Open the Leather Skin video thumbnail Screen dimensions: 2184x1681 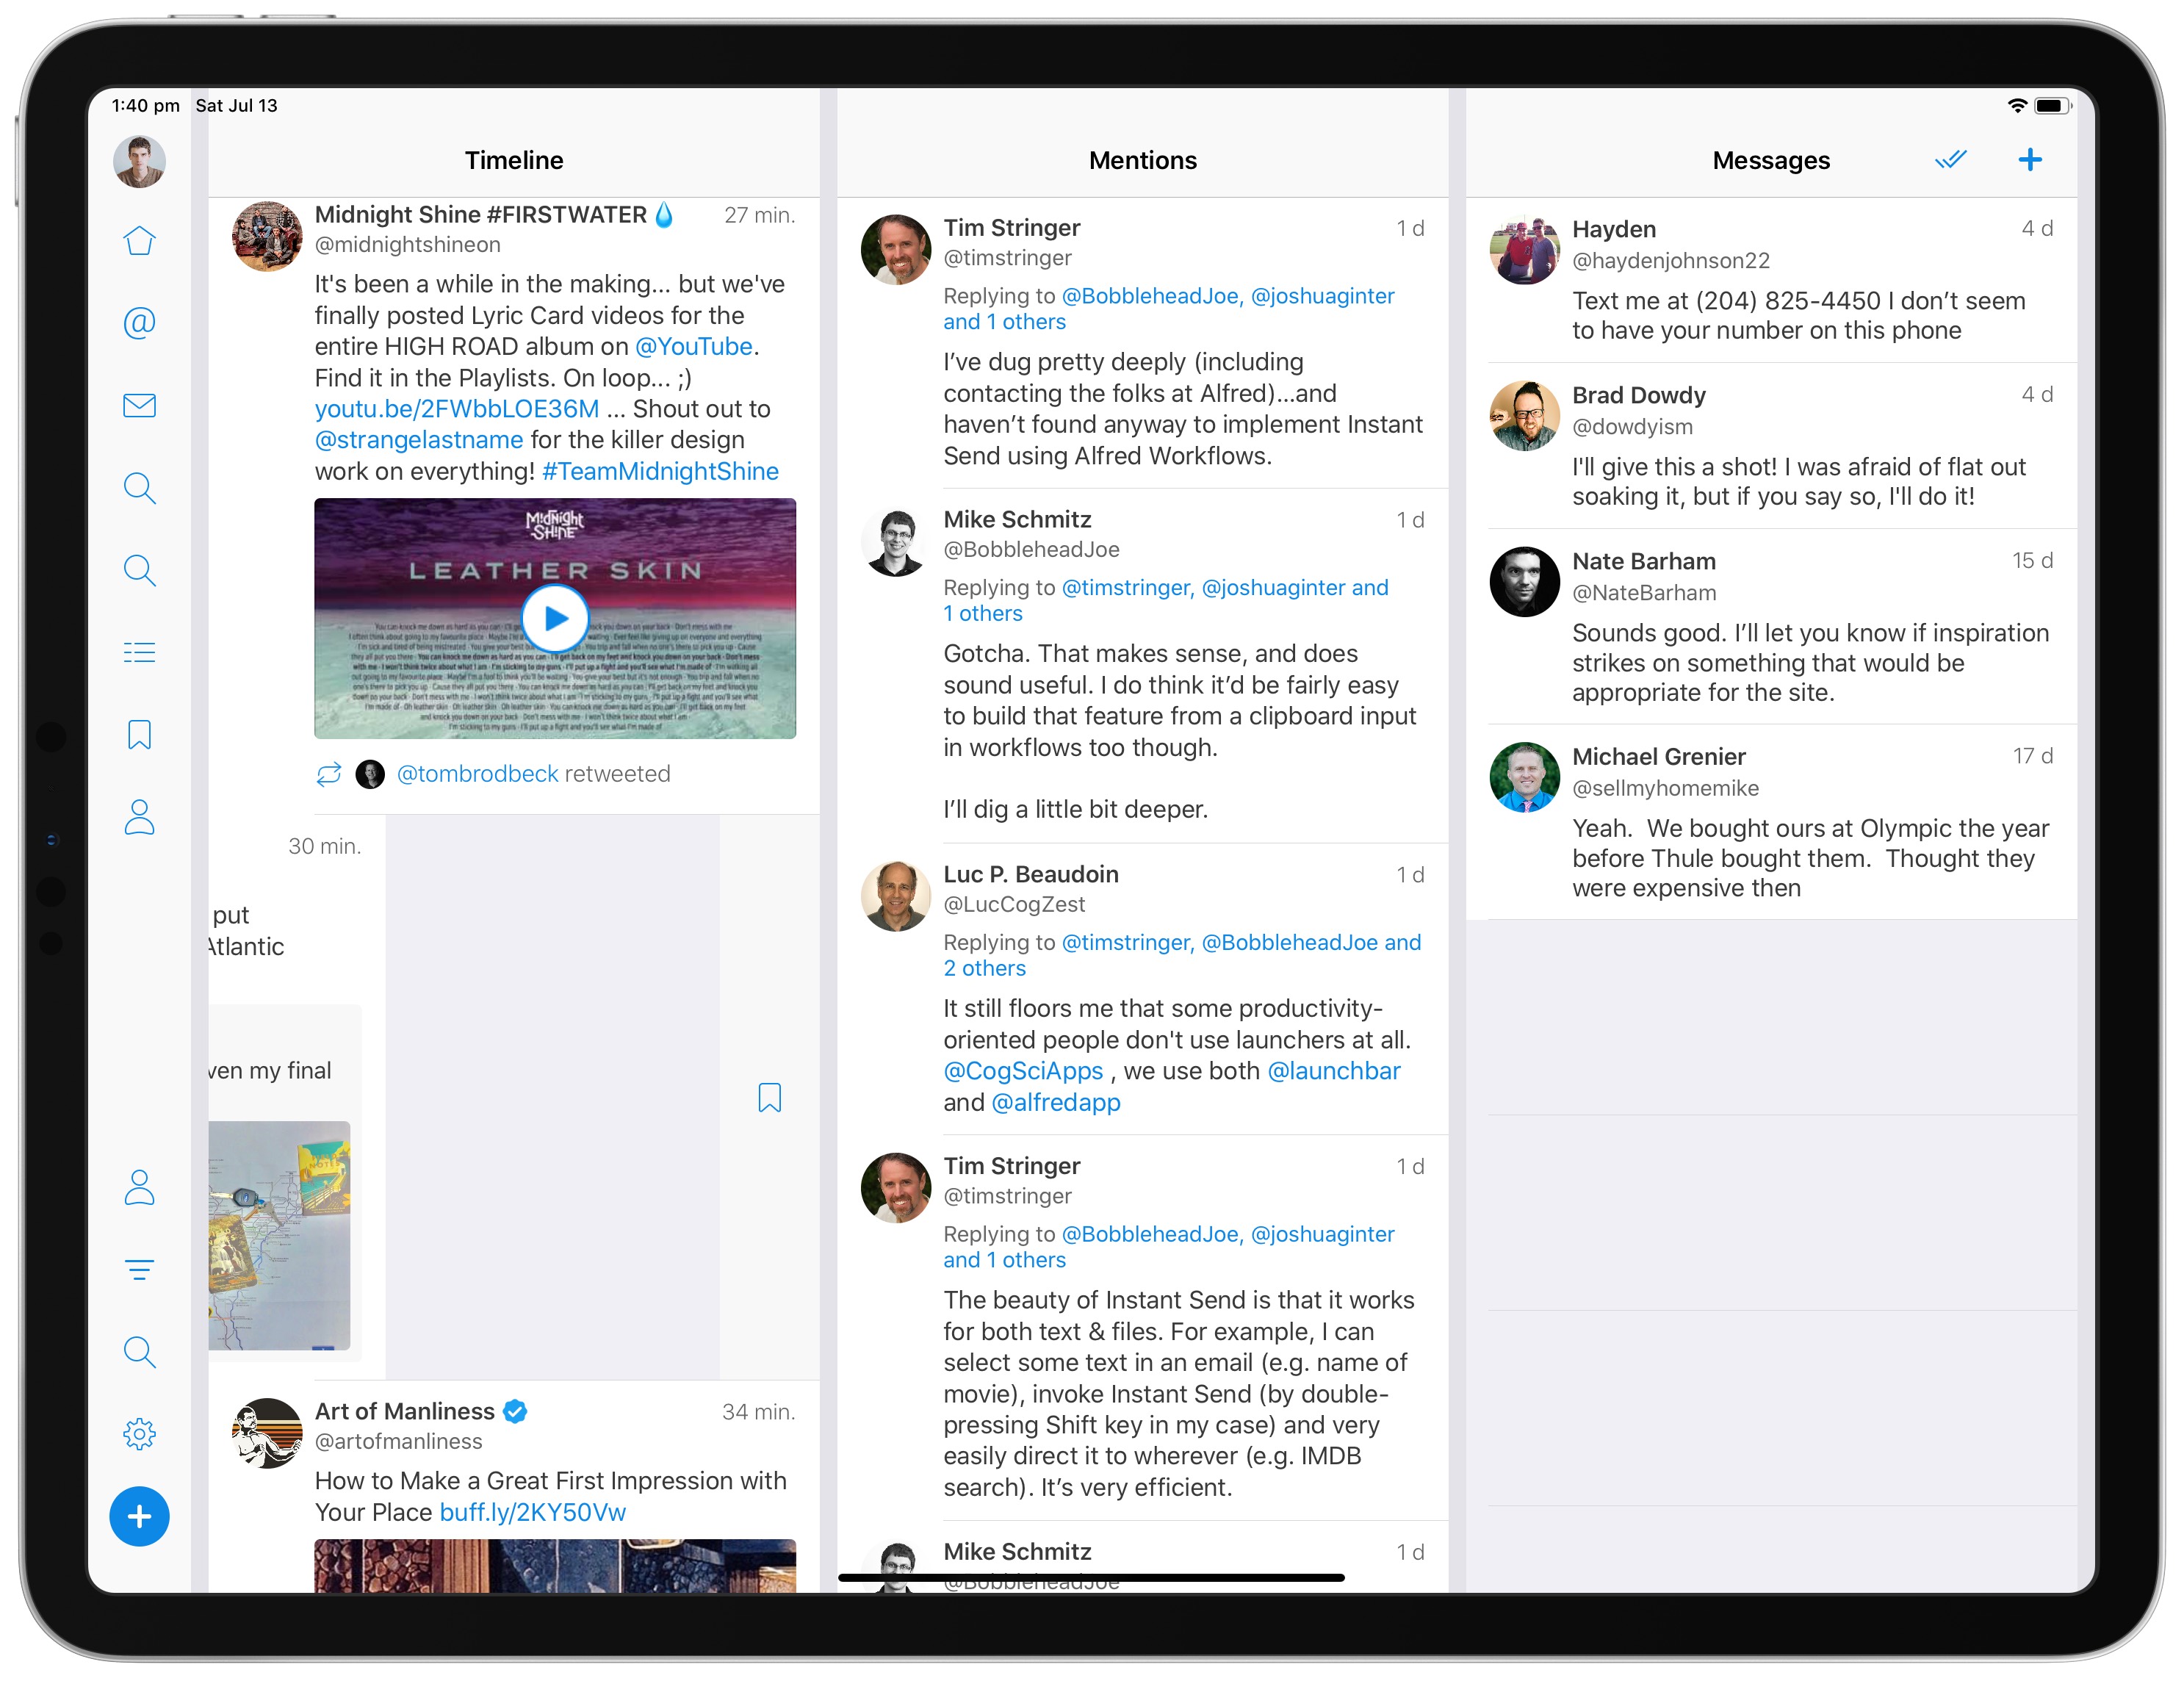pos(555,618)
